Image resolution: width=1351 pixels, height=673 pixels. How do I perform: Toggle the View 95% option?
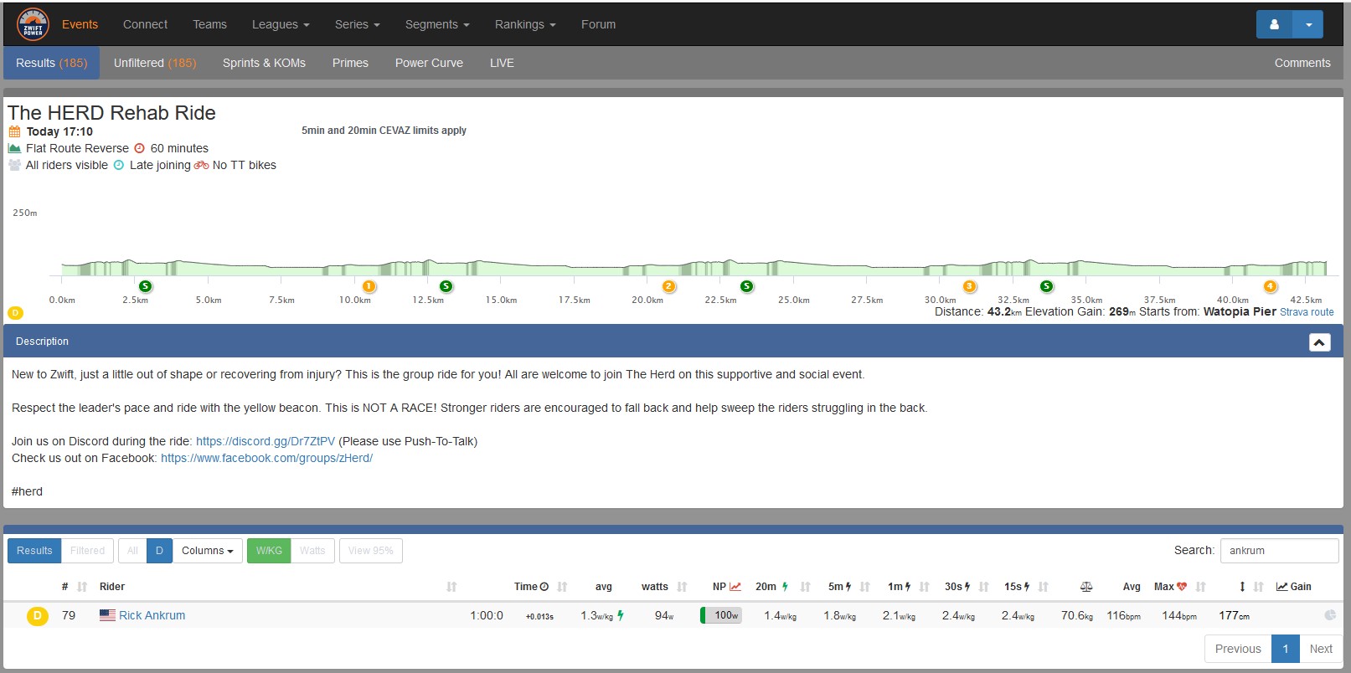371,551
